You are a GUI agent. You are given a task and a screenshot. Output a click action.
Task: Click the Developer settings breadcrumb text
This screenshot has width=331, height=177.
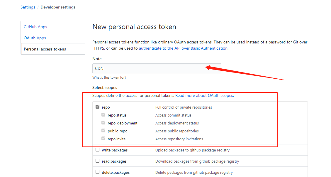[58, 7]
